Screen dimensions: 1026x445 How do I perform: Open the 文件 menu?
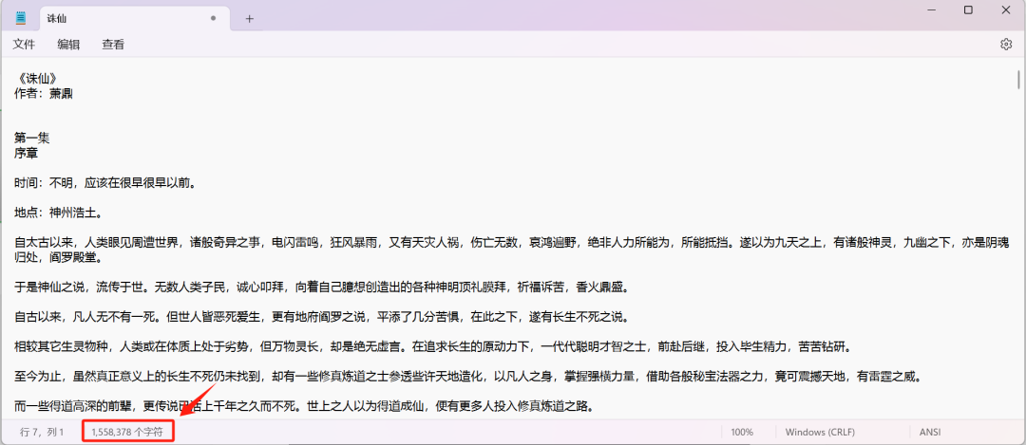pyautogui.click(x=24, y=45)
